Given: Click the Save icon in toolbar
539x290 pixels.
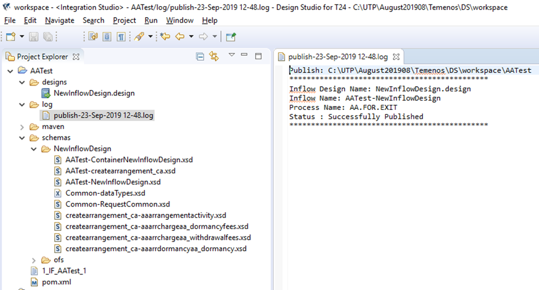Looking at the screenshot, I should (x=34, y=36).
